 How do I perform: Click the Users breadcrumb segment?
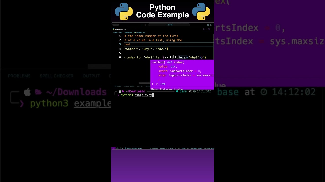(115, 33)
